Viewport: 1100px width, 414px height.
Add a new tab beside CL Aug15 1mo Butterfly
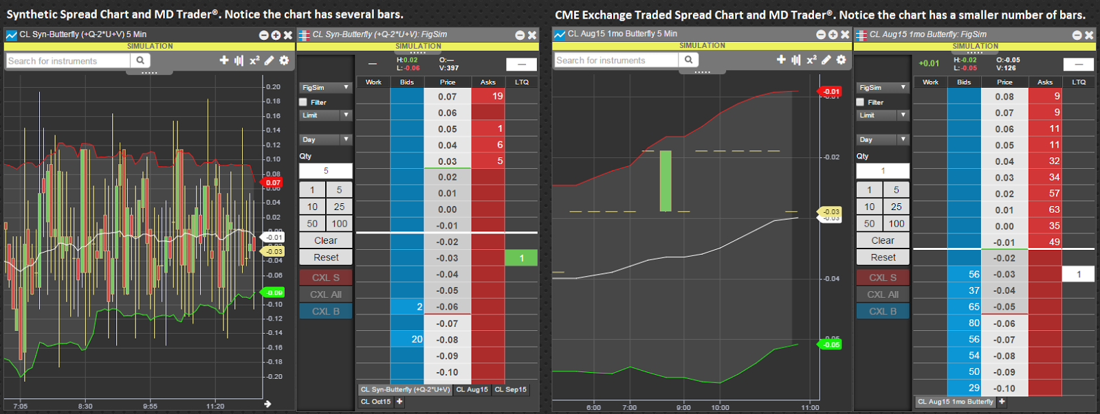[1002, 402]
